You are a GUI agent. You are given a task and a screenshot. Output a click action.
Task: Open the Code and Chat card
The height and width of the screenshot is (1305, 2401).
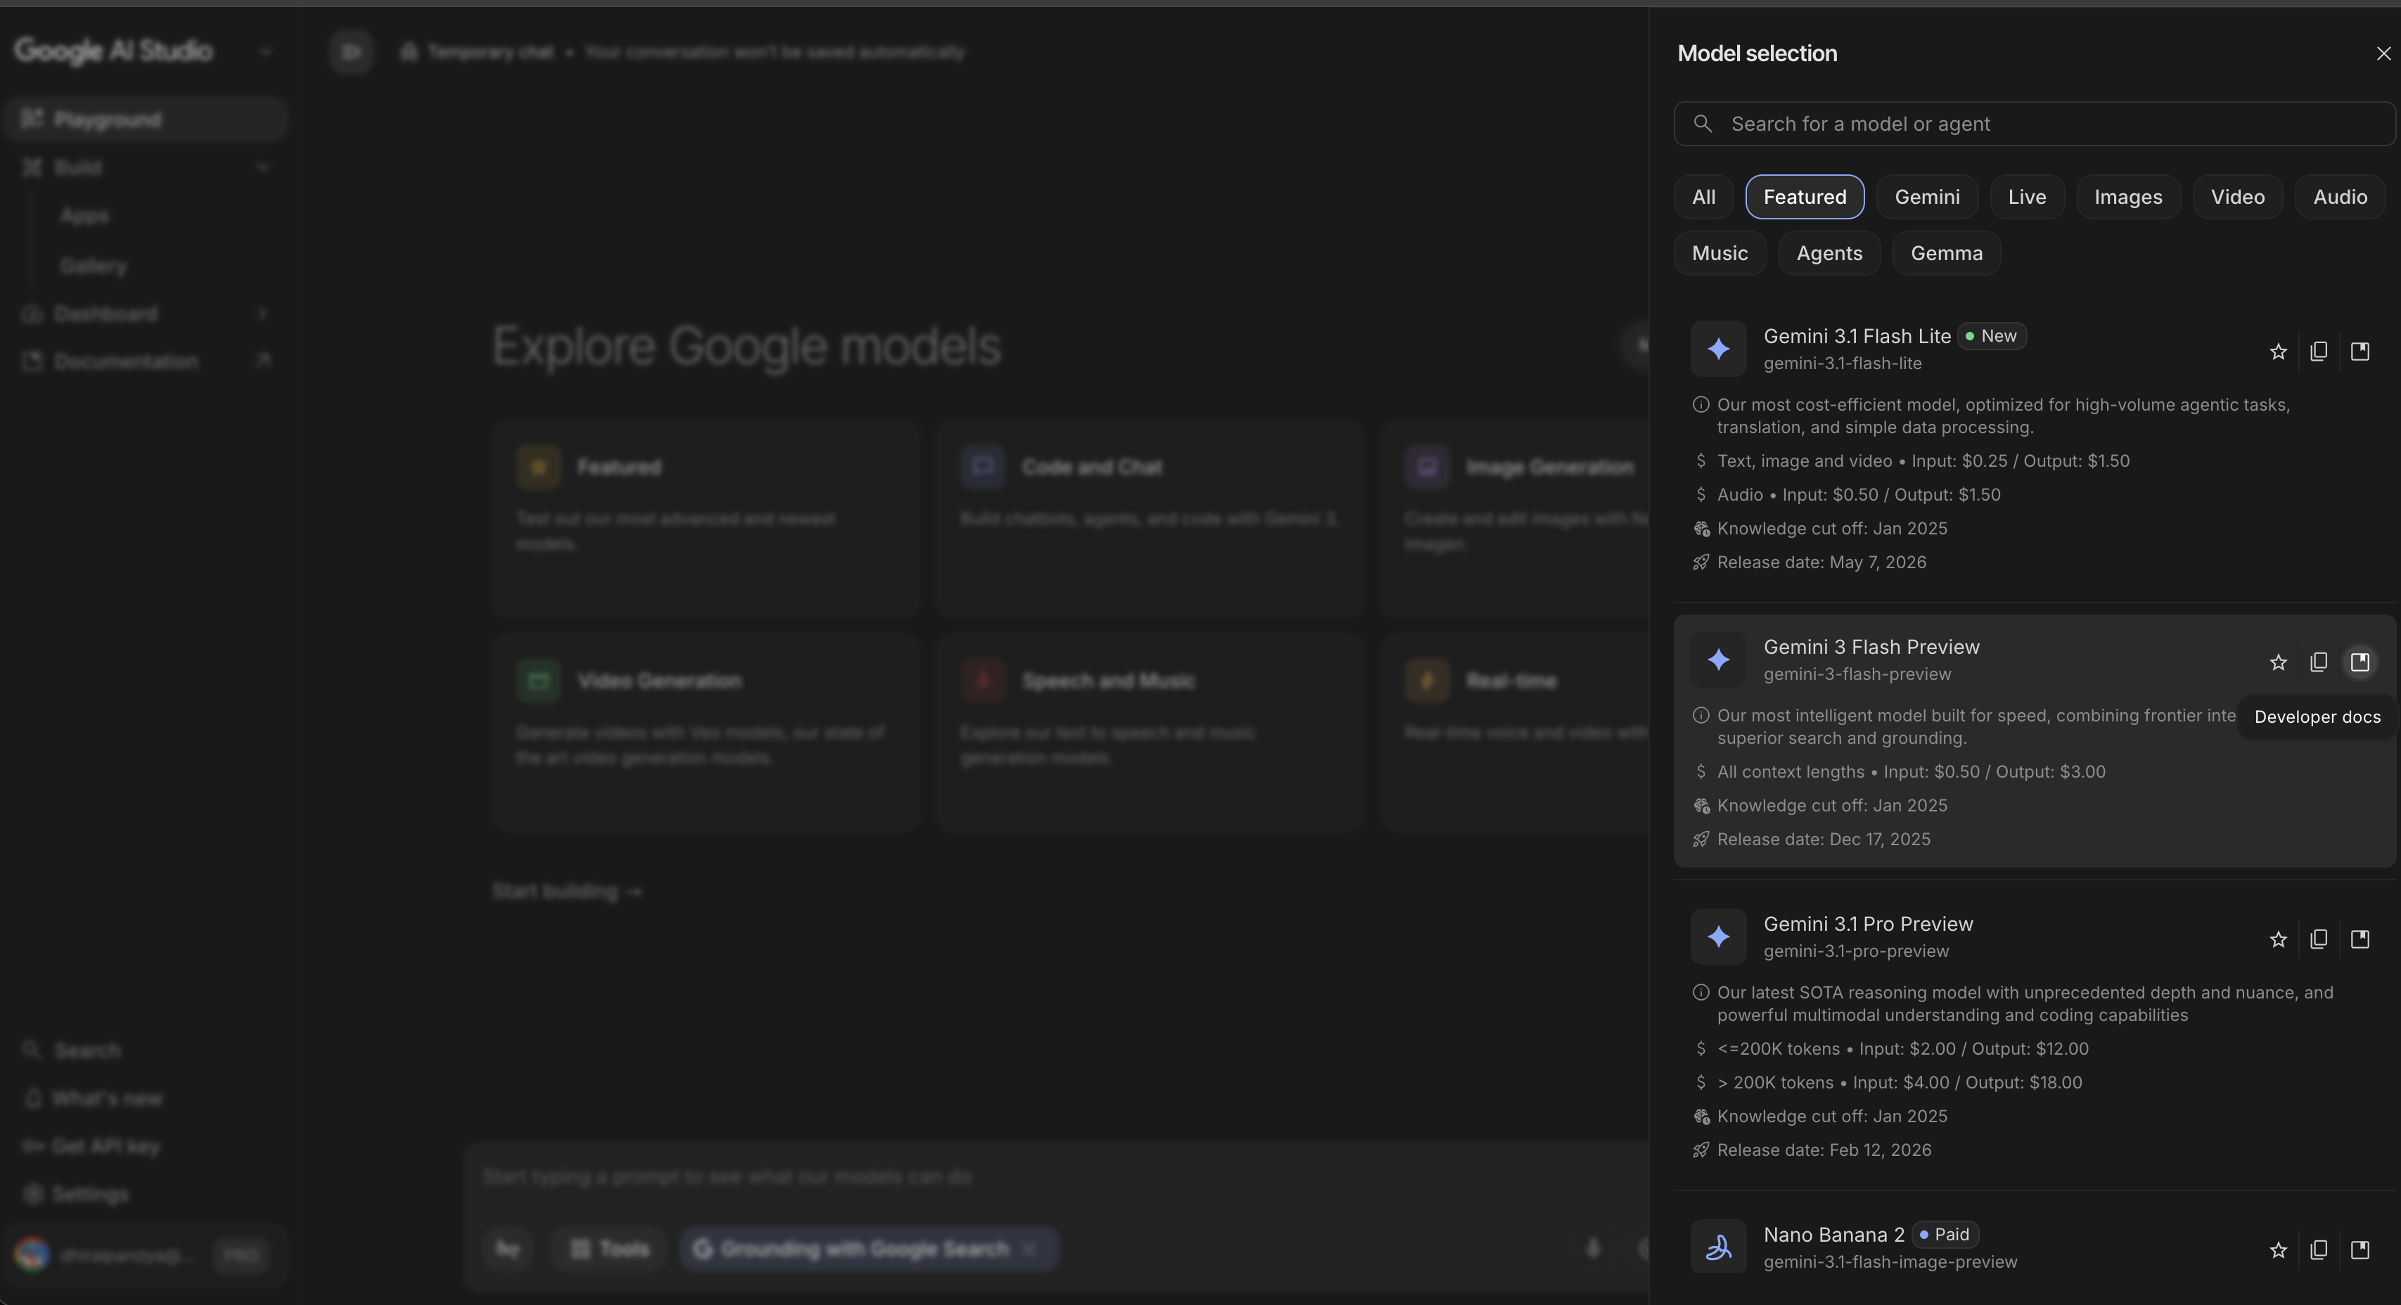coord(1150,518)
